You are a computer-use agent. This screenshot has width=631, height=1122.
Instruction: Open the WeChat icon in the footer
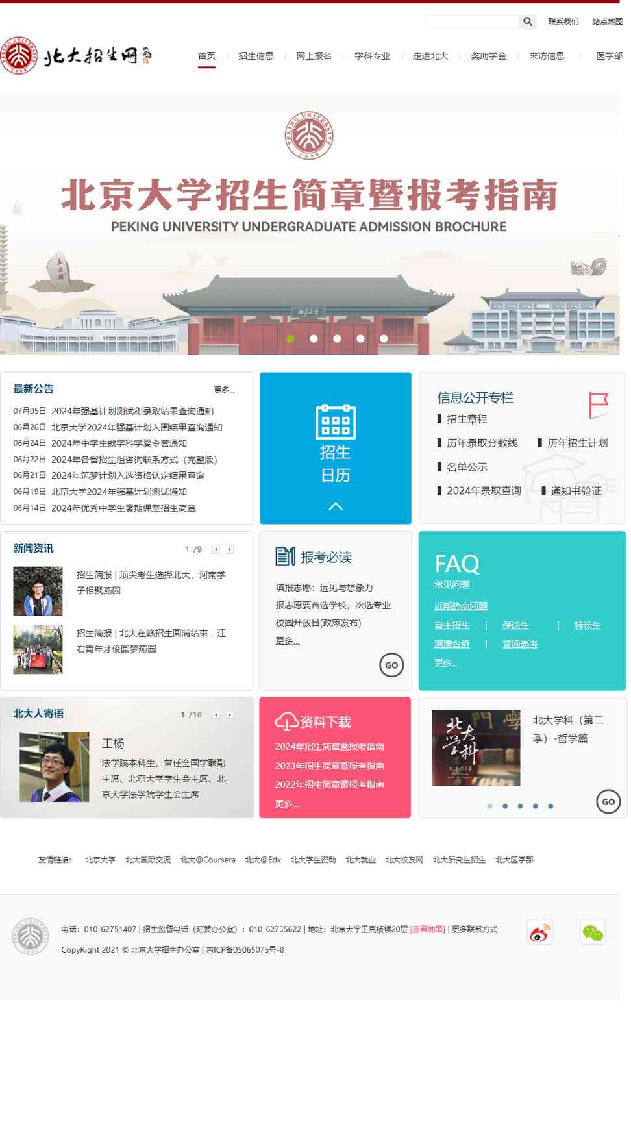coord(593,932)
